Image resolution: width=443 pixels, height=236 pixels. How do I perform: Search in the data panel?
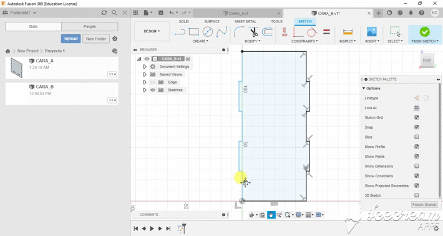click(x=114, y=12)
